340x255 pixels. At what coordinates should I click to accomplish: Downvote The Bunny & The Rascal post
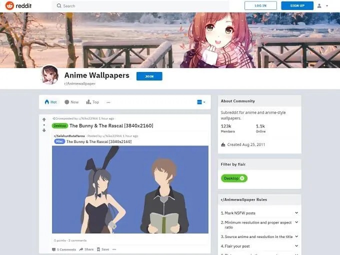pos(44,130)
